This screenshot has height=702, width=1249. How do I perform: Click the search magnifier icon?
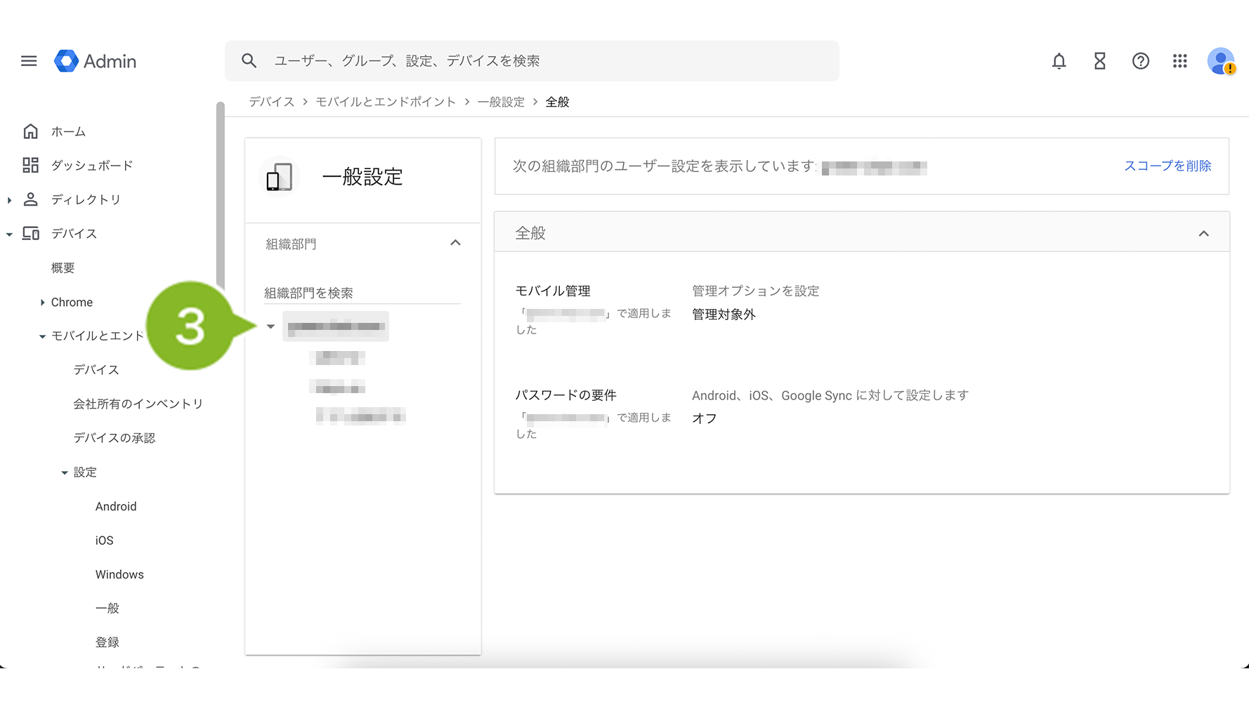pyautogui.click(x=249, y=61)
